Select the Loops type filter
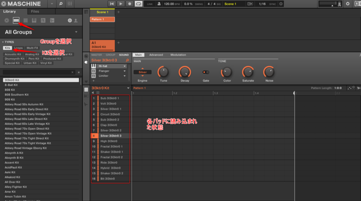 pos(18,48)
